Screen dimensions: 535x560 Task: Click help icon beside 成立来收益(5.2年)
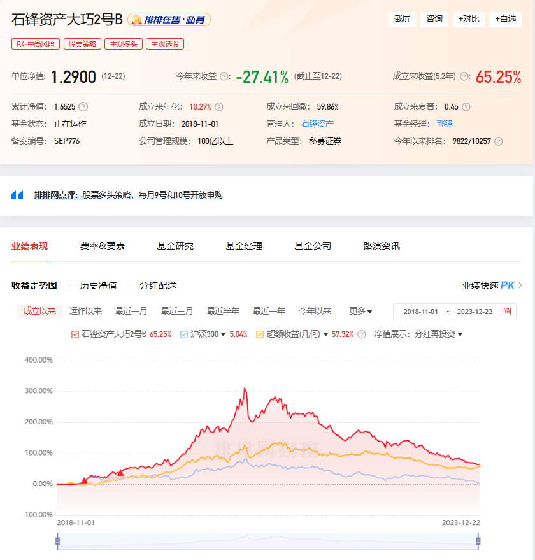click(464, 76)
